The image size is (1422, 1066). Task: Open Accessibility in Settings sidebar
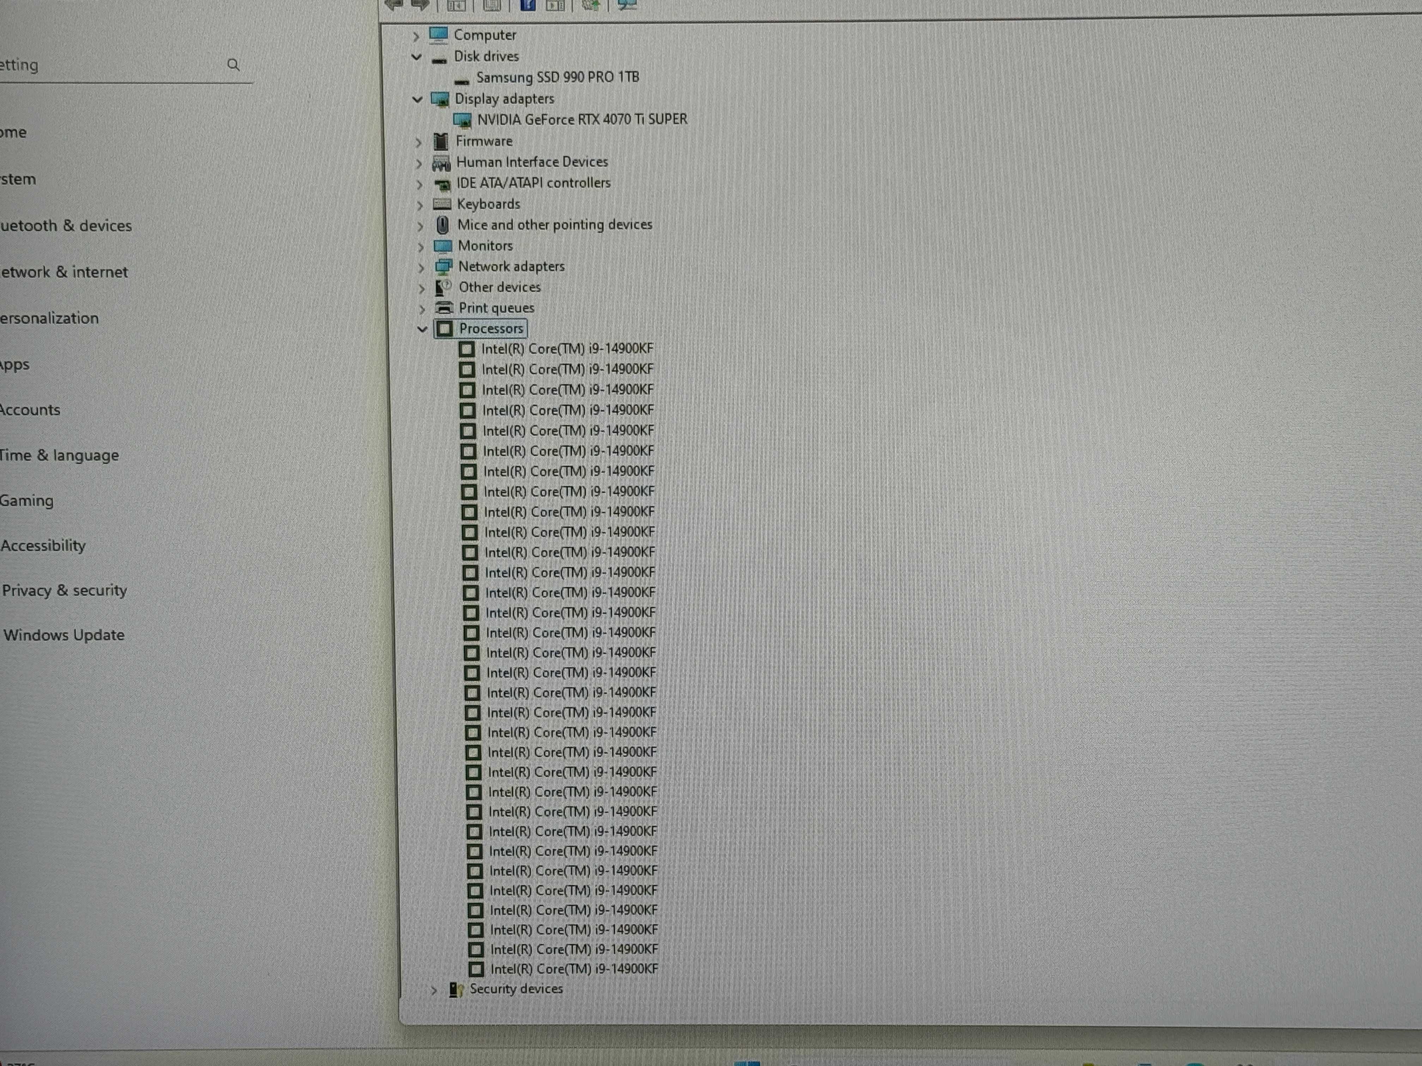[x=43, y=546]
